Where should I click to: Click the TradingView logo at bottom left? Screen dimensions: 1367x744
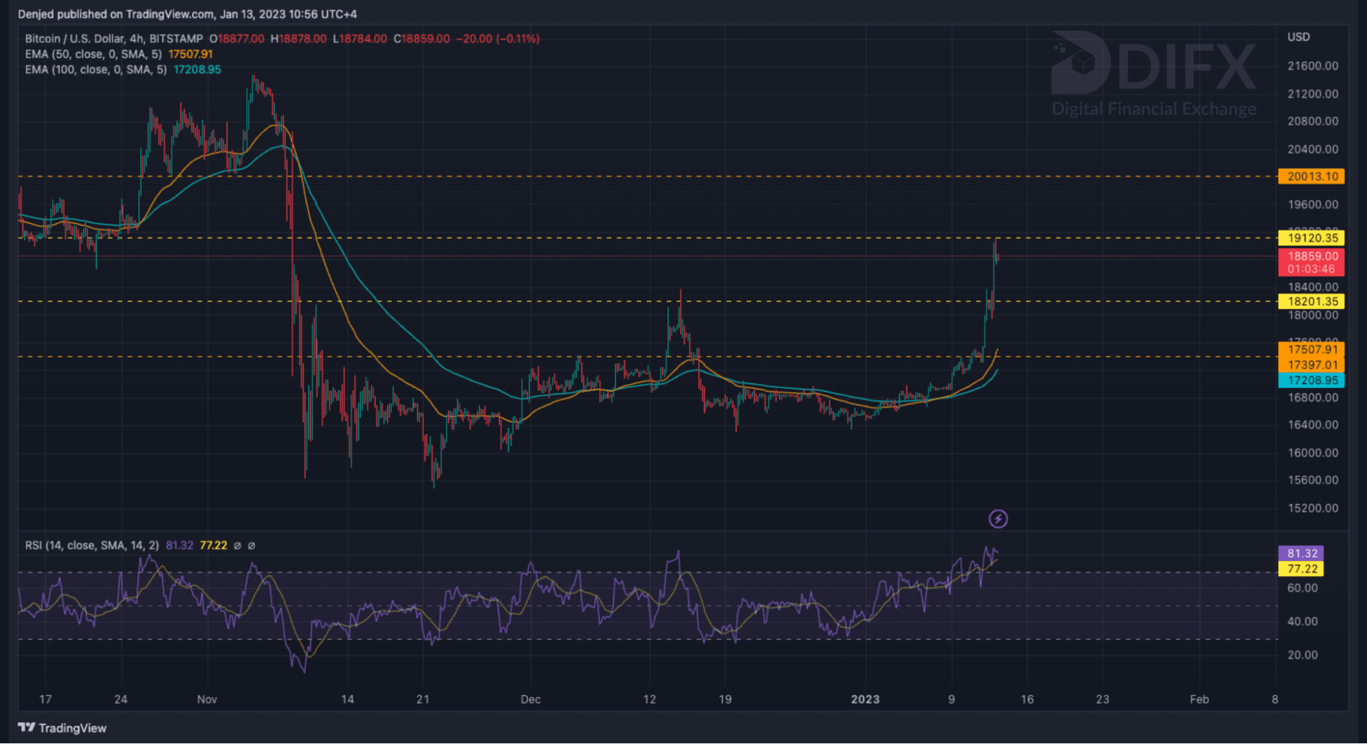pyautogui.click(x=62, y=728)
